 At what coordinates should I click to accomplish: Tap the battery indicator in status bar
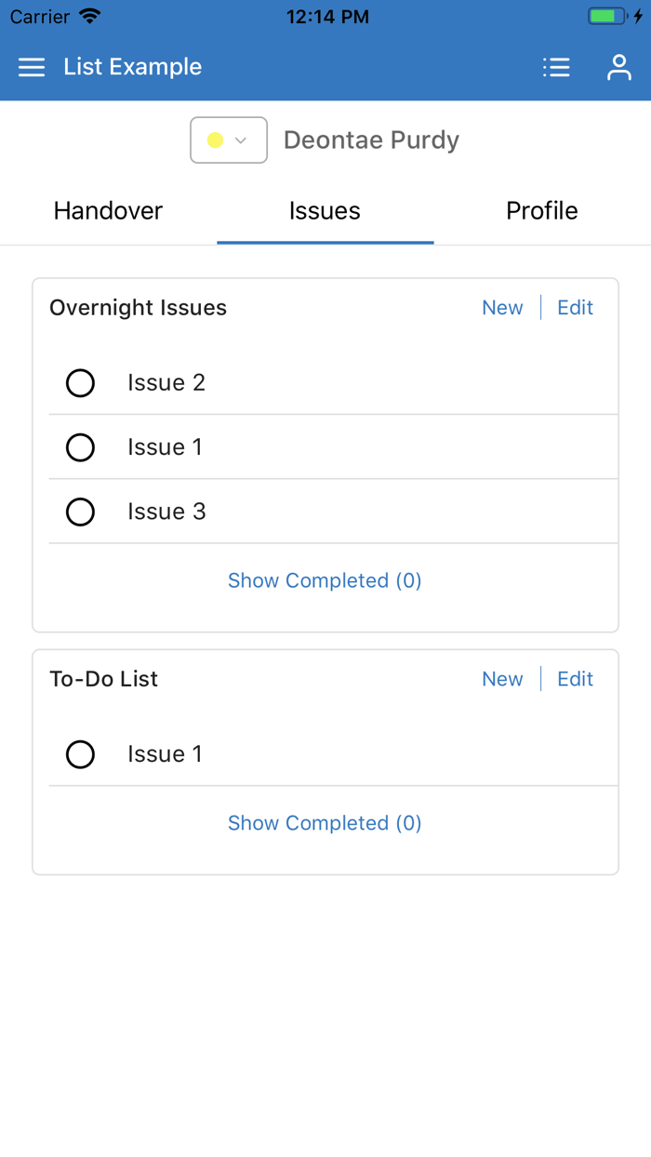608,17
